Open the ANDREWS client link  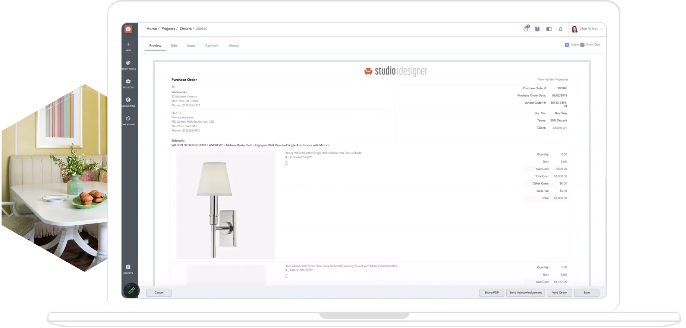point(560,128)
